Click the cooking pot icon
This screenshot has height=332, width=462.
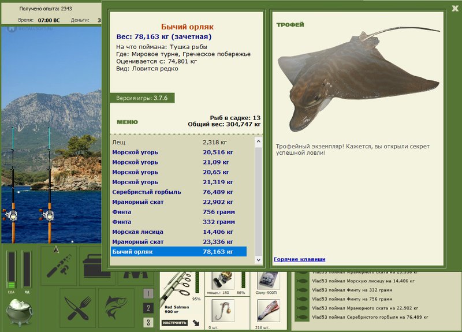[x=20, y=313]
